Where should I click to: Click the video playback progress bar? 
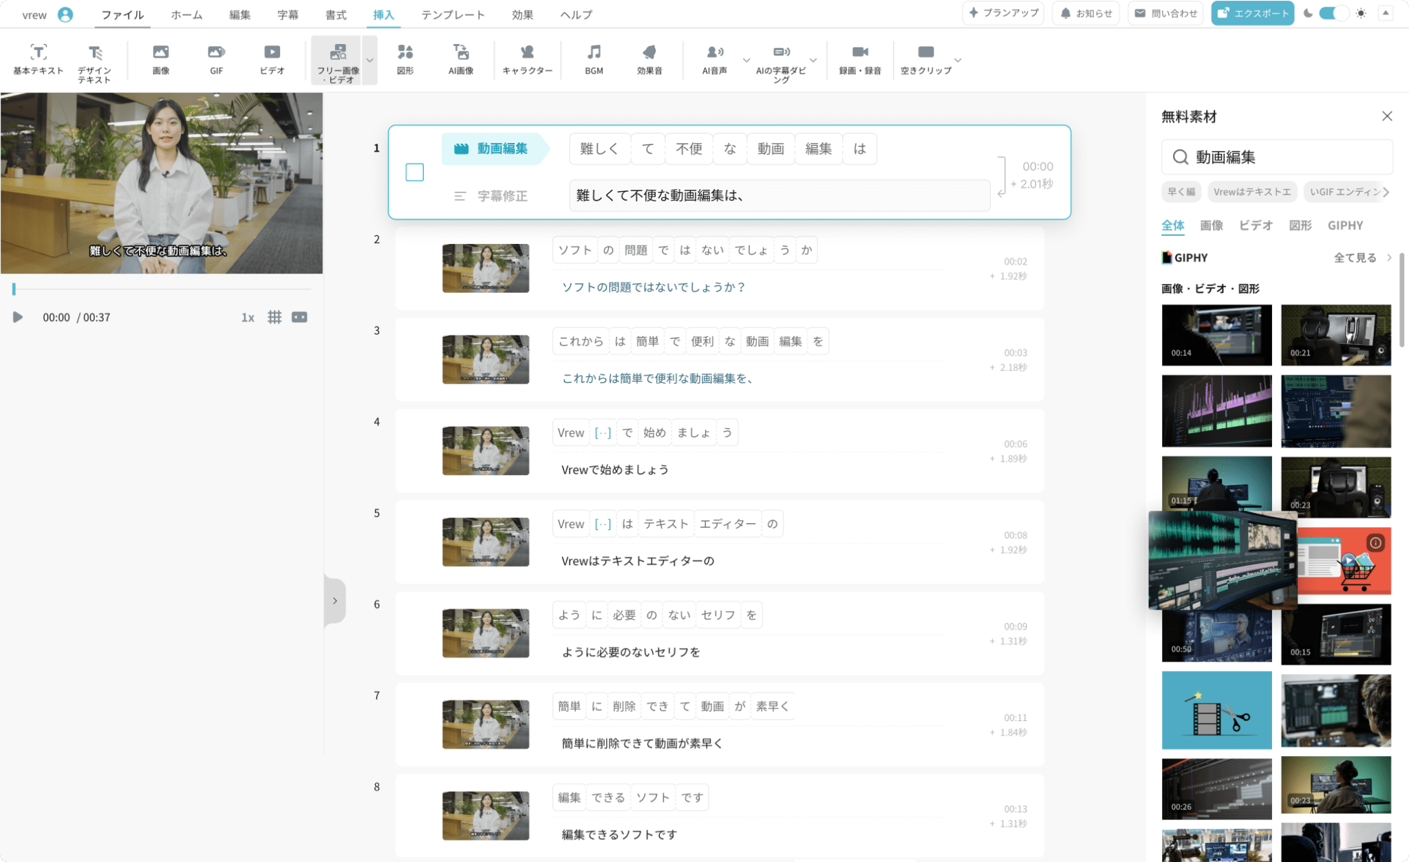point(162,289)
